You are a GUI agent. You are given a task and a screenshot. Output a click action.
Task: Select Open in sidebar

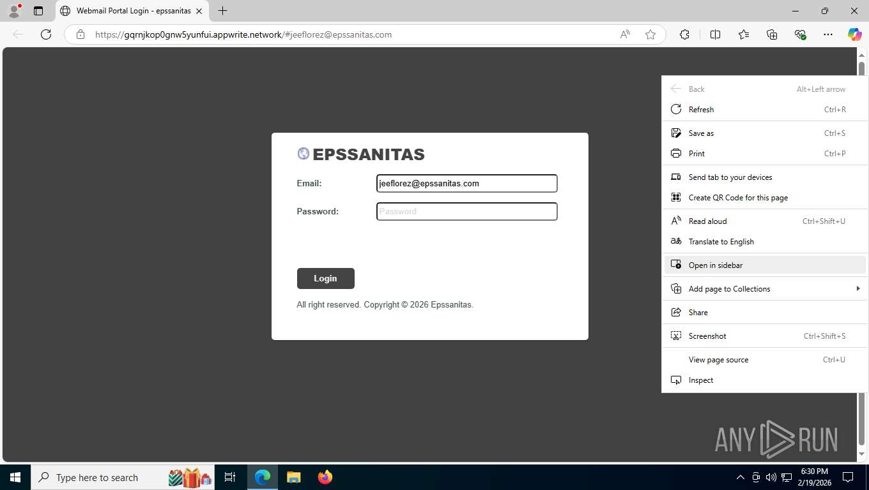(765, 265)
